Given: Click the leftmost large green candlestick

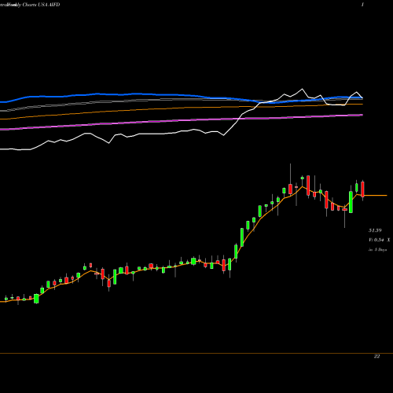Looking at the screenshot, I should [36, 299].
